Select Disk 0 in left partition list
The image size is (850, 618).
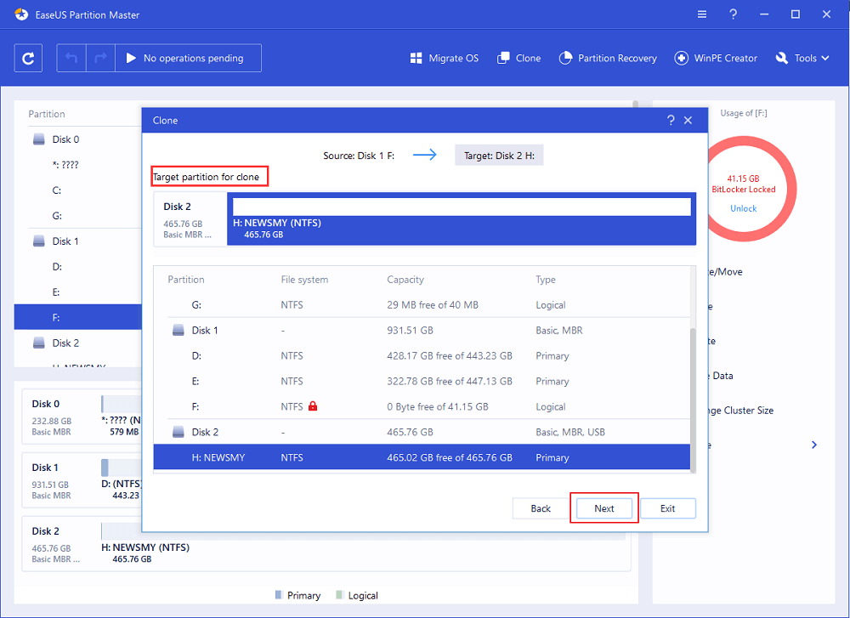click(x=78, y=139)
